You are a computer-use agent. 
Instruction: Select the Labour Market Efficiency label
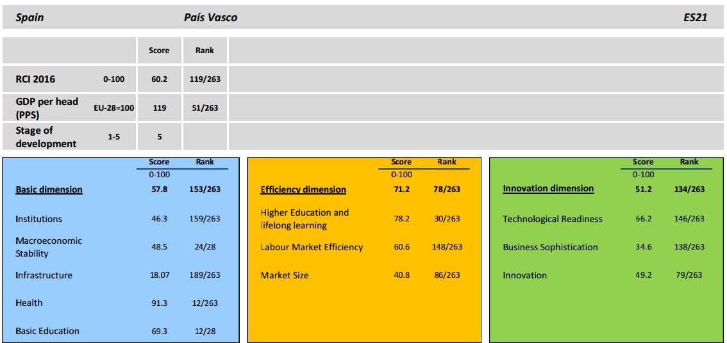tap(312, 247)
